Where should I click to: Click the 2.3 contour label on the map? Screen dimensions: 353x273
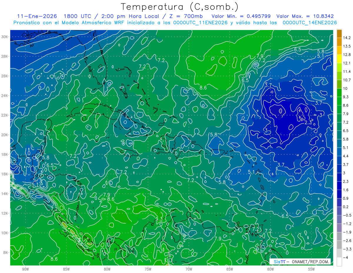click(x=308, y=123)
